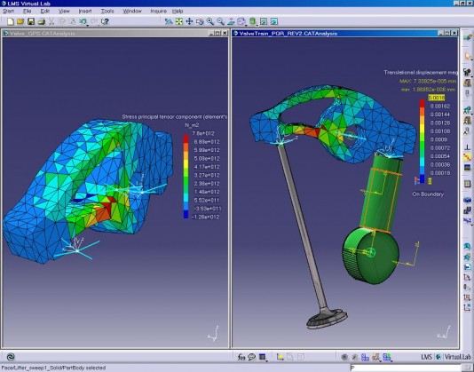The image size is (474, 372).
Task: Click the Formula f(x) icon
Action: pos(241,357)
